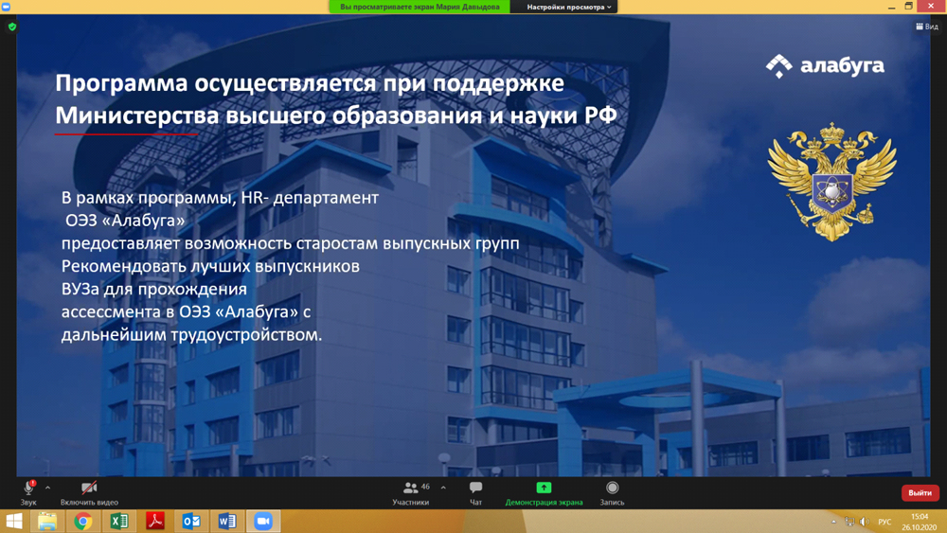
Task: Open Outlook from the taskbar
Action: (x=191, y=521)
